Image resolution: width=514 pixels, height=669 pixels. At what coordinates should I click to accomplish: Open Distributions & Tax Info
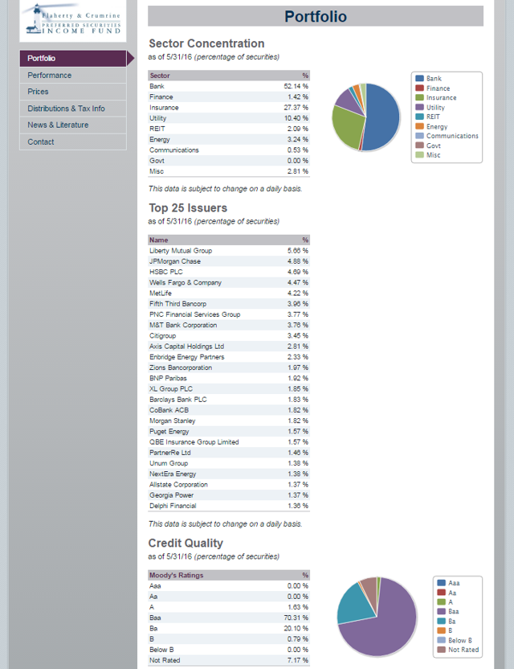(x=73, y=109)
